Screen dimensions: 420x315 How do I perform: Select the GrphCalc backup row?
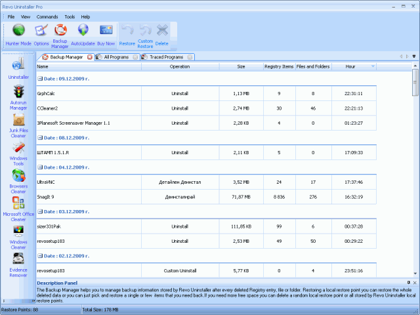(206, 93)
